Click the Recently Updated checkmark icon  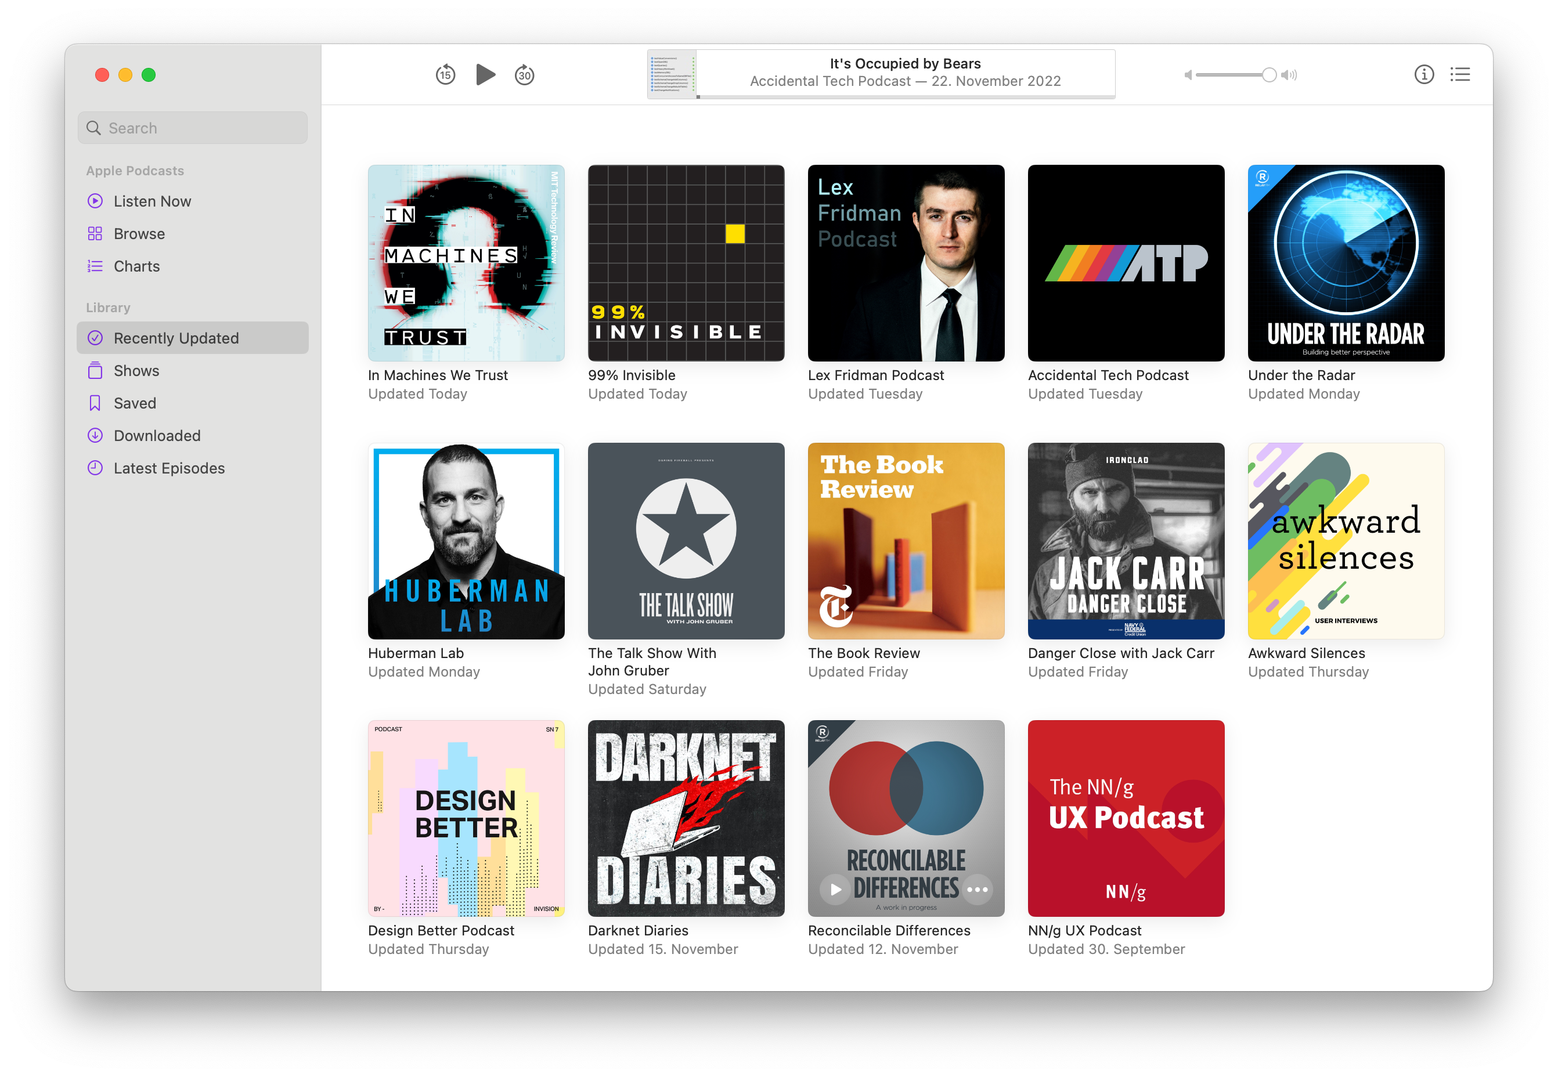pyautogui.click(x=95, y=338)
